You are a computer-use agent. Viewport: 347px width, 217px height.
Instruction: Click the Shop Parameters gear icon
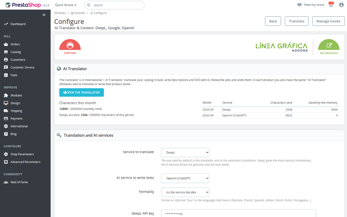[x=6, y=154]
